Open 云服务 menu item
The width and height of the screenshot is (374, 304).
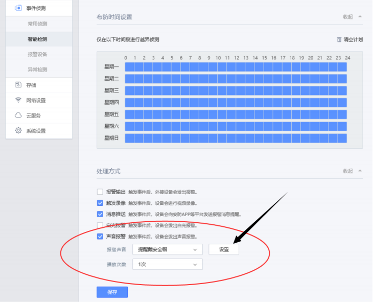pos(39,115)
